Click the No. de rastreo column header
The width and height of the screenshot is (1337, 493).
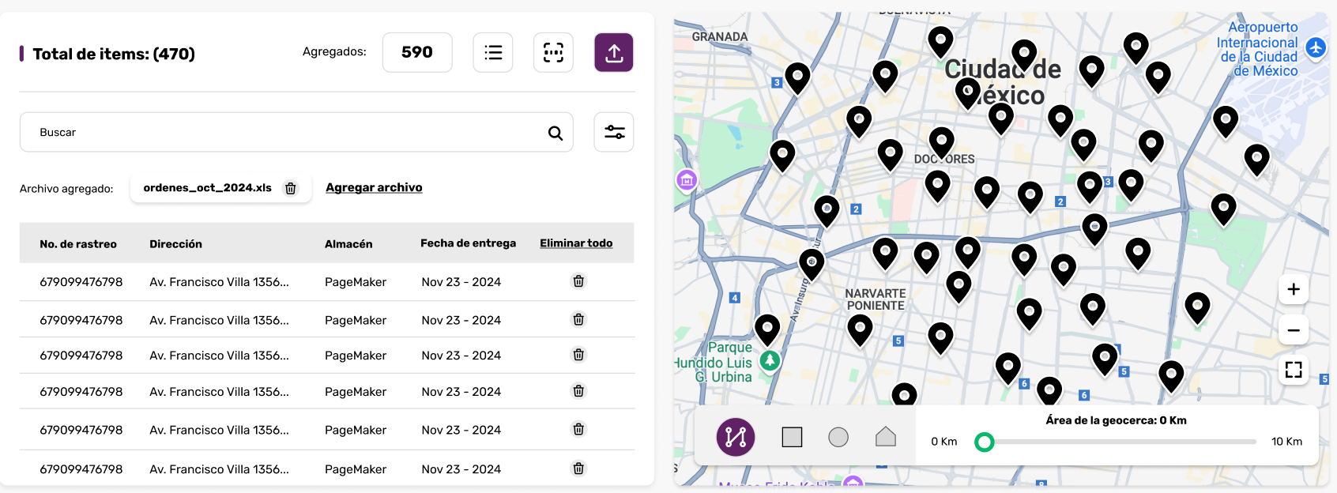[78, 244]
